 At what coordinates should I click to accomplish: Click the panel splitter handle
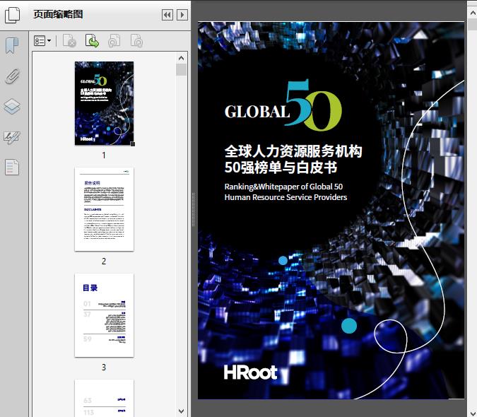pos(193,210)
